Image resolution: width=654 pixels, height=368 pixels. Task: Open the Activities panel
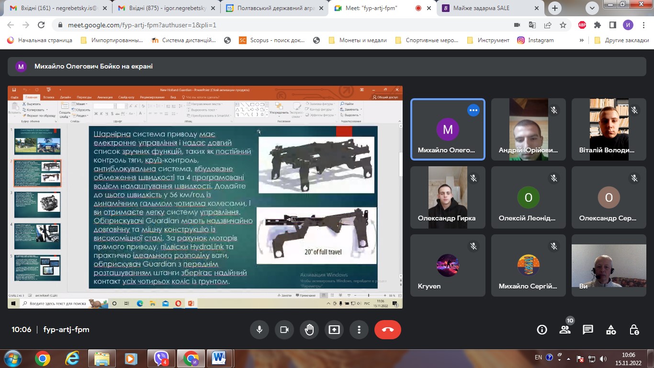coord(611,330)
